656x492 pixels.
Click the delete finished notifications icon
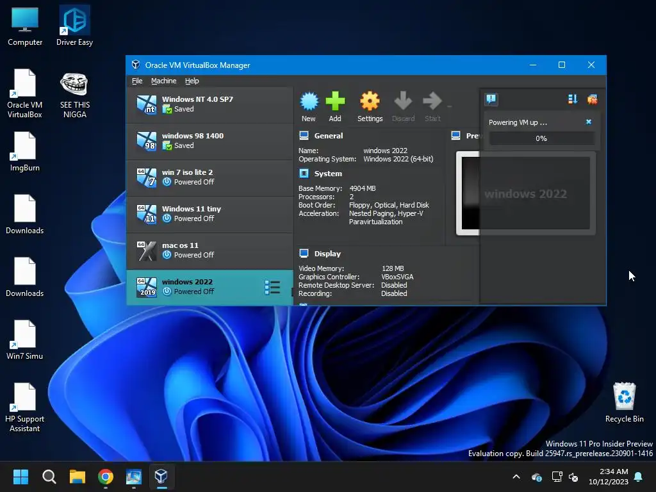pyautogui.click(x=592, y=99)
